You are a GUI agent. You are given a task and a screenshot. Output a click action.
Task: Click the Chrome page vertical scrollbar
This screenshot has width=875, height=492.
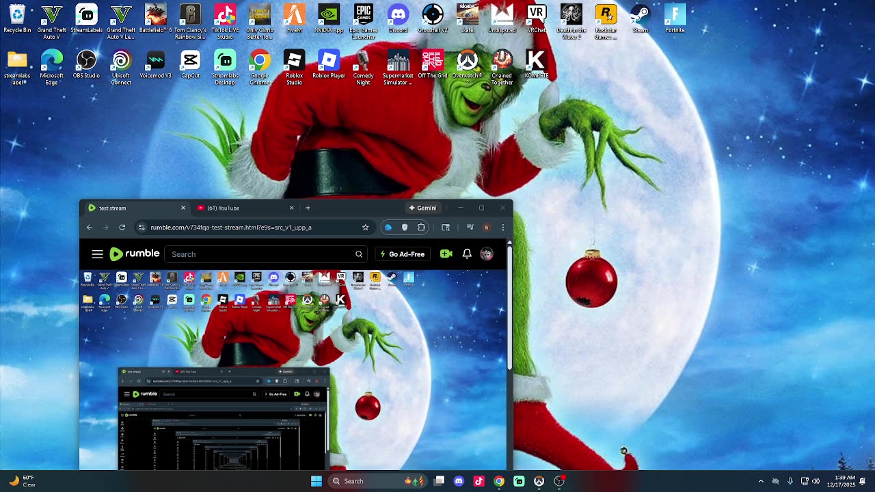(x=509, y=307)
